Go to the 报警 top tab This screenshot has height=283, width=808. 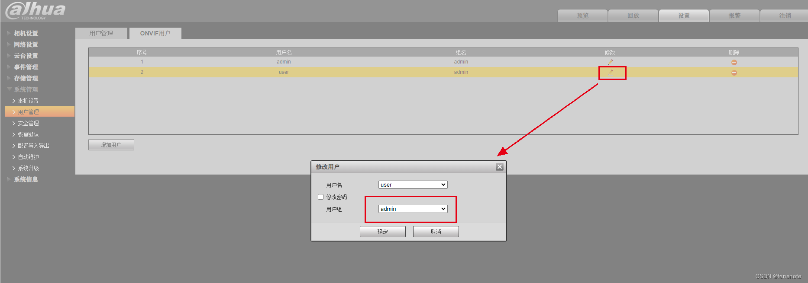(x=734, y=16)
